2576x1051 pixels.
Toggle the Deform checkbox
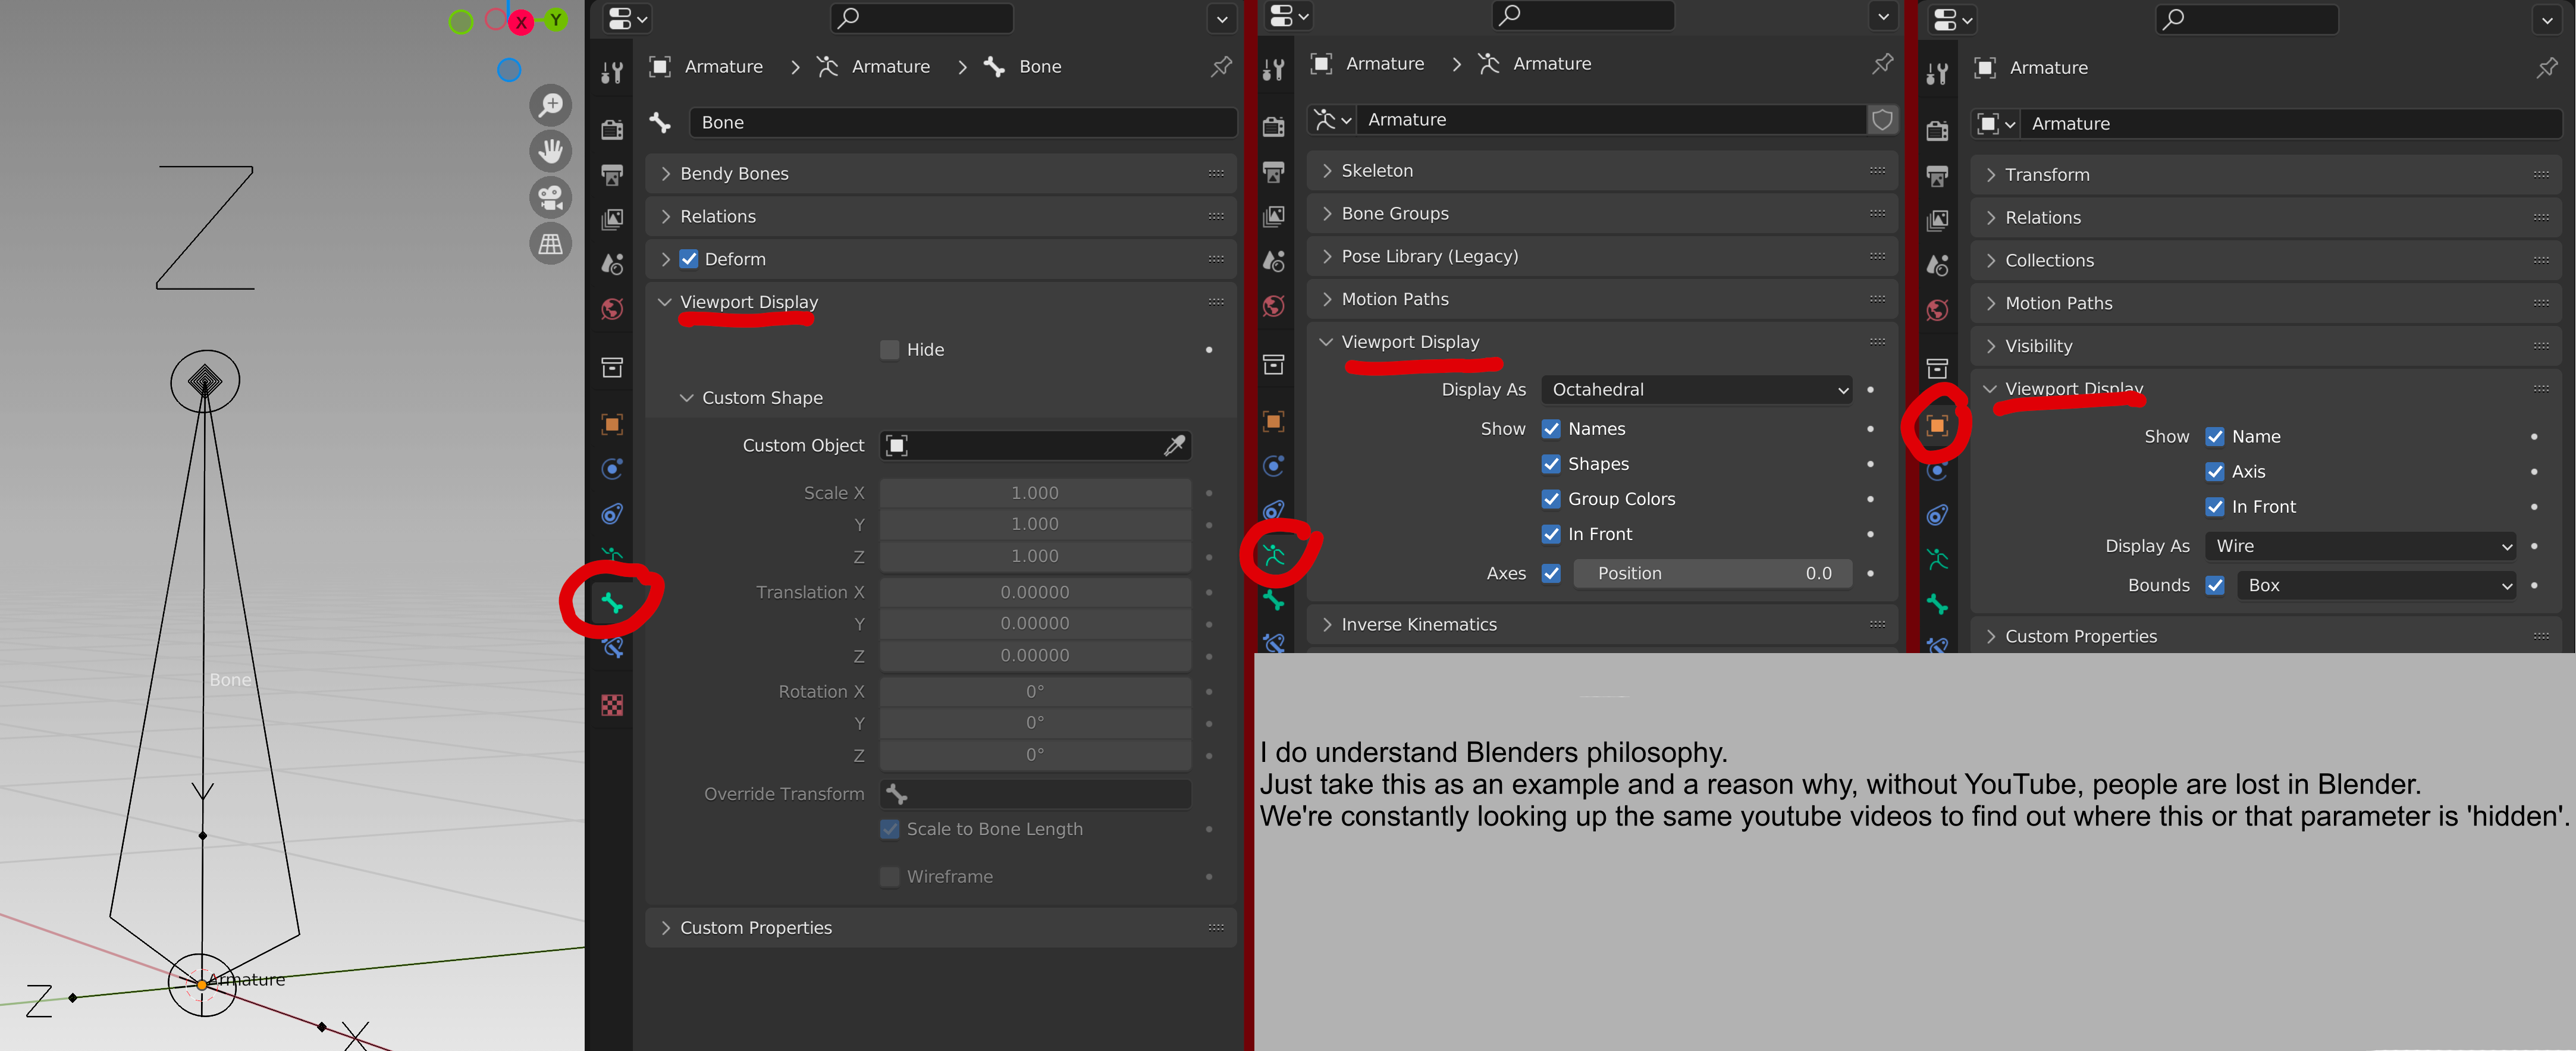tap(689, 259)
